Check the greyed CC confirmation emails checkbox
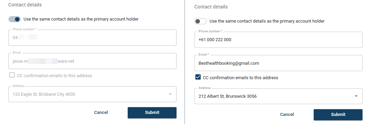This screenshot has width=373, height=124. (x=12, y=75)
